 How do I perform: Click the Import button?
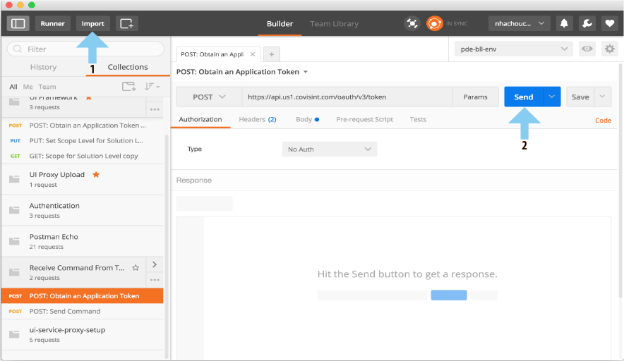[x=93, y=23]
